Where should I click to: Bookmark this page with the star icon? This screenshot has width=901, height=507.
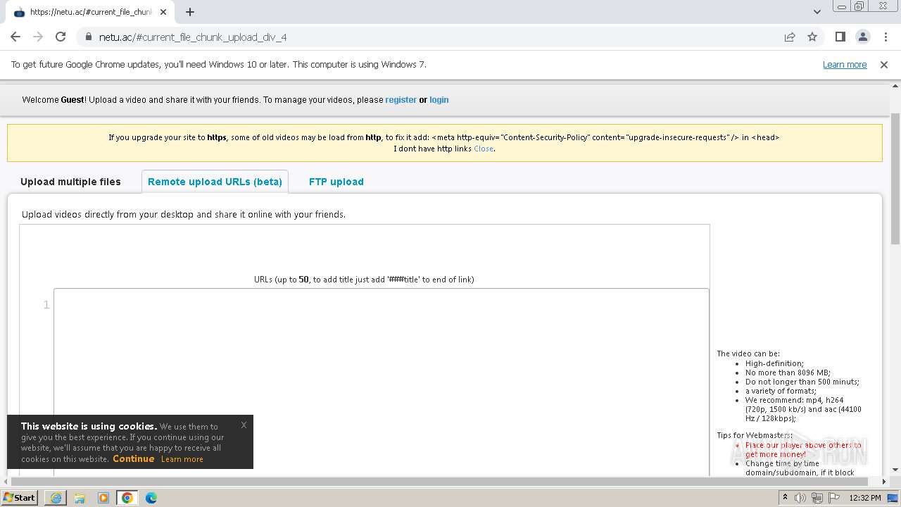(812, 37)
